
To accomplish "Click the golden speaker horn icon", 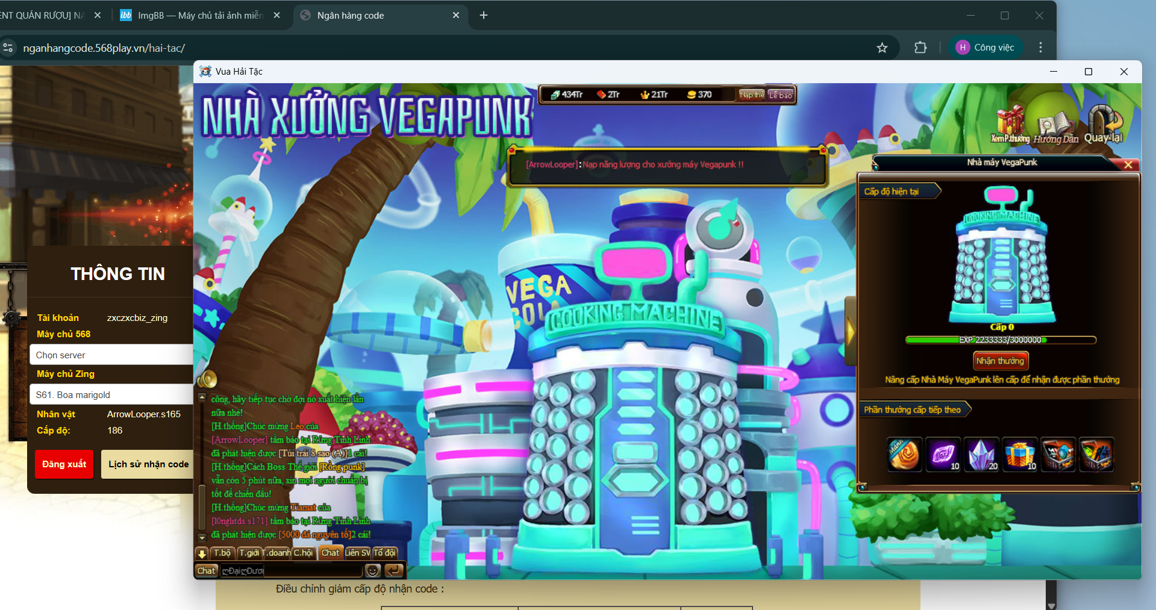I will (207, 379).
